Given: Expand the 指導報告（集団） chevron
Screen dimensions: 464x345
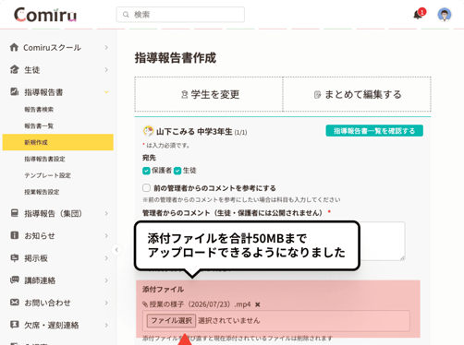Looking at the screenshot, I should click(x=106, y=213).
